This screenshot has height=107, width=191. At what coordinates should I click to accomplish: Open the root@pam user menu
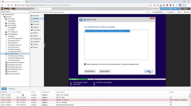click(x=185, y=9)
